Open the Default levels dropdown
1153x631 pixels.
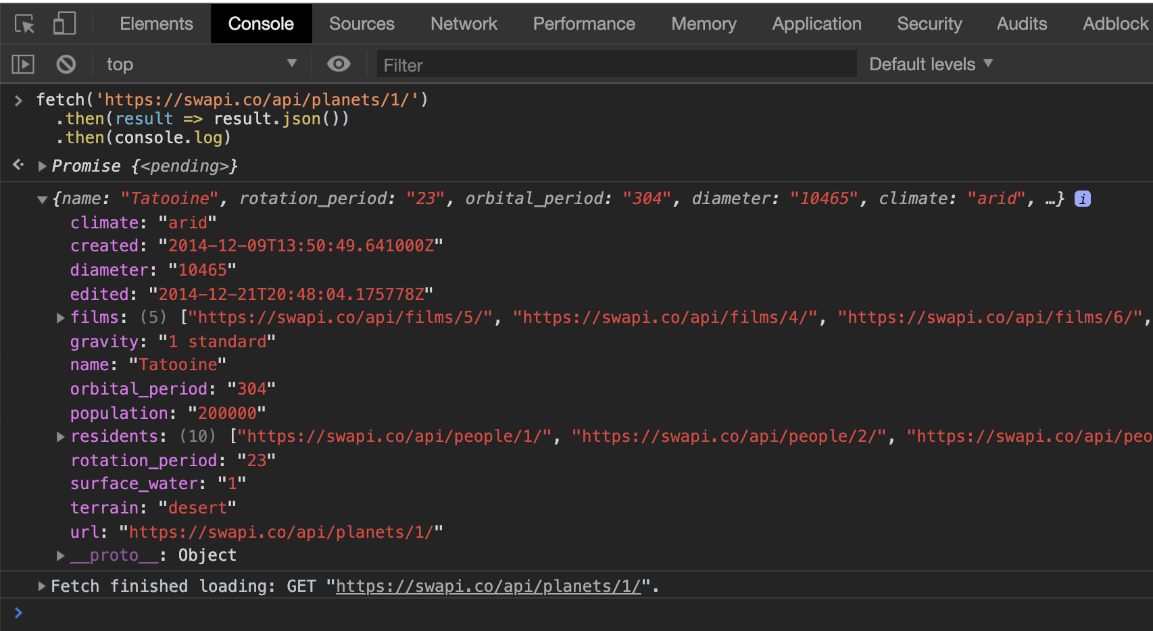point(931,64)
